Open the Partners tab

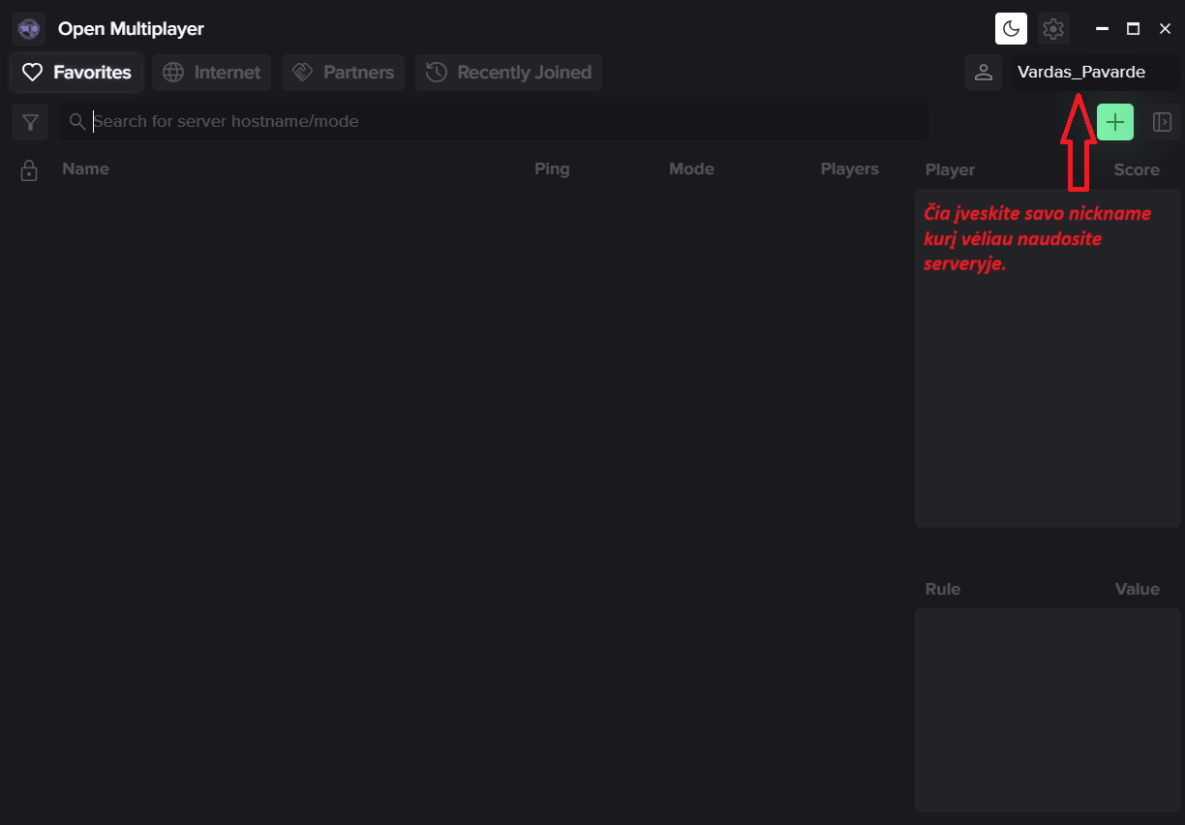343,73
